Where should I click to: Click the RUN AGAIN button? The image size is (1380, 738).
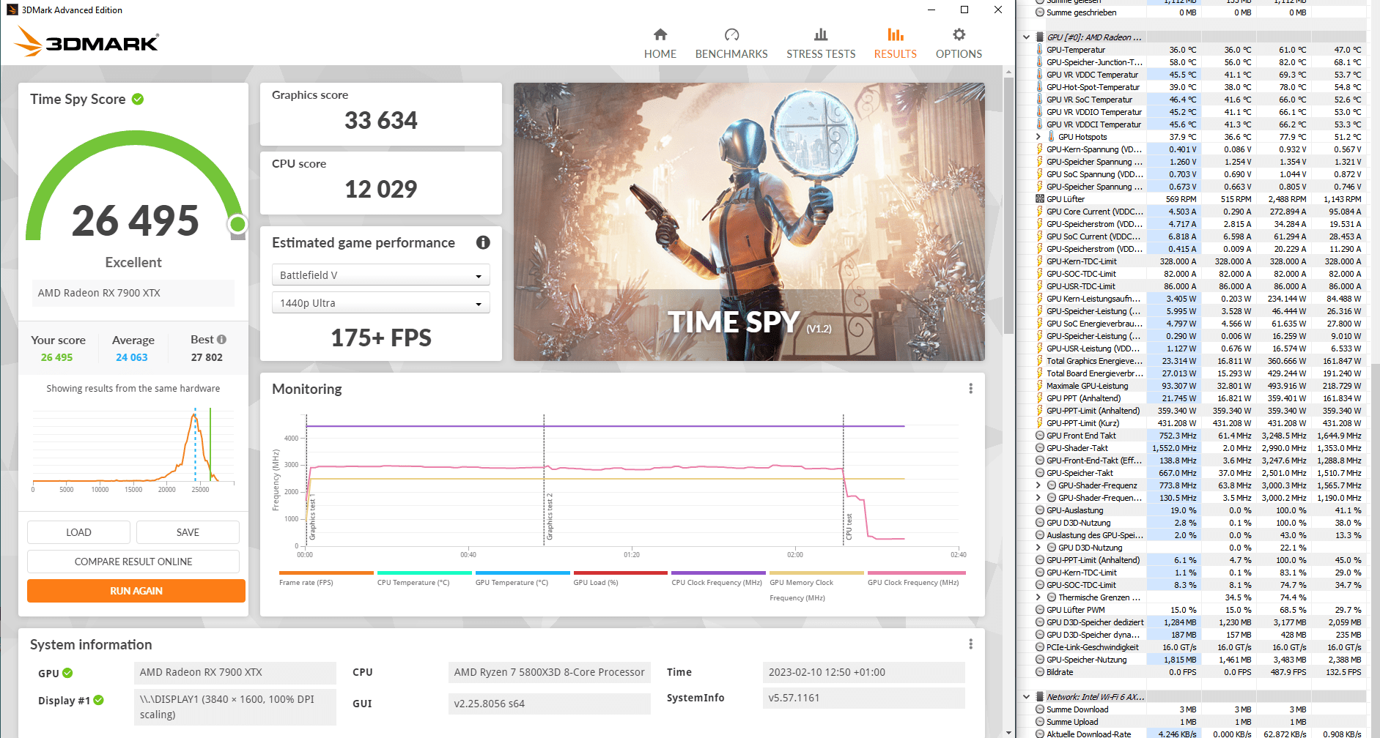pos(136,591)
